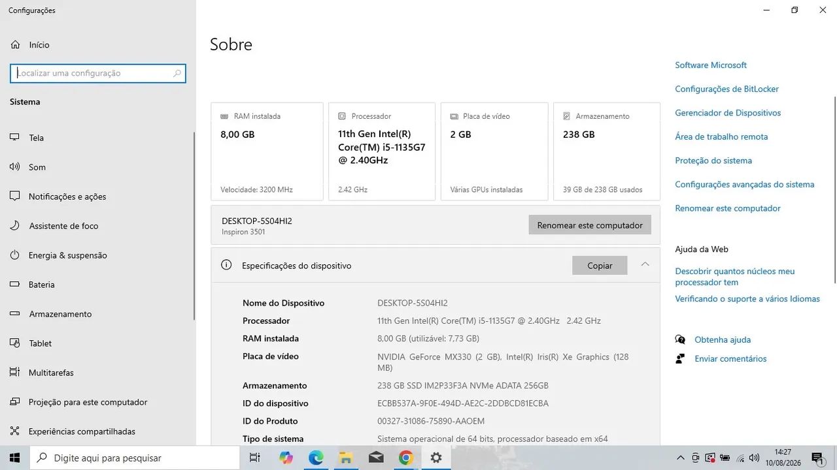Open Mail app from taskbar
The image size is (837, 470).
click(x=376, y=458)
